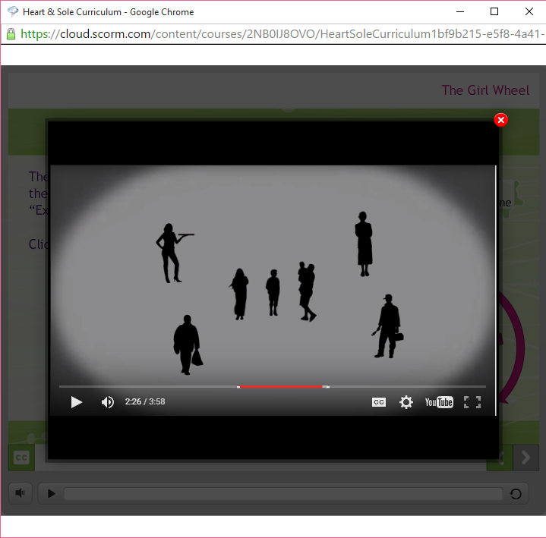Click the course slide seekbar
546x538 pixels.
coord(283,493)
